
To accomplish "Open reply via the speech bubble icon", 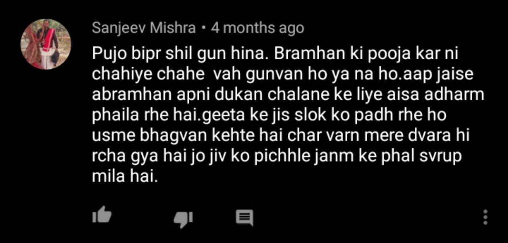I will point(244,218).
